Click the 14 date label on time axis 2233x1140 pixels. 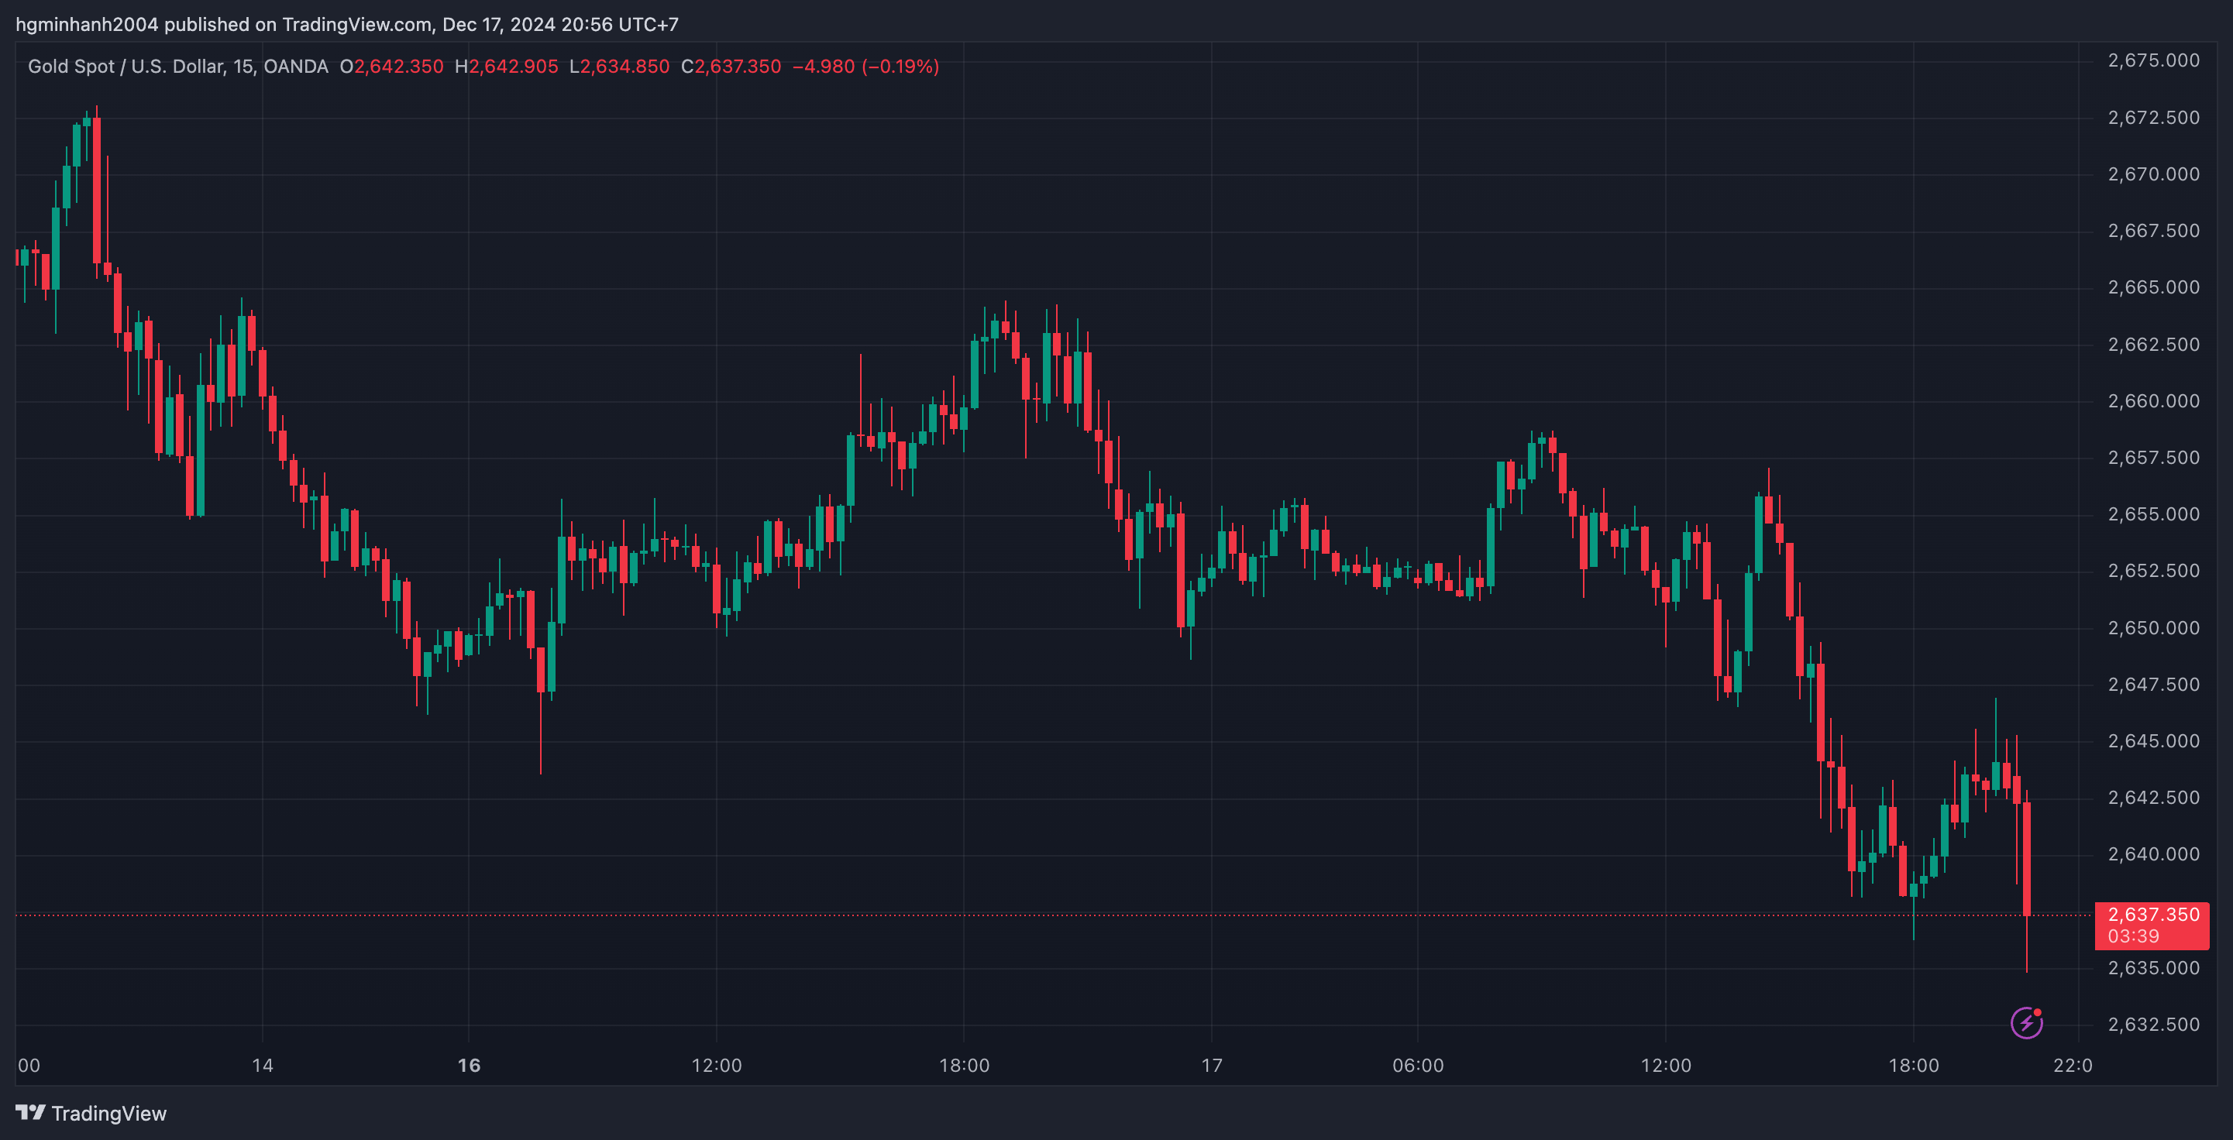[x=263, y=1066]
